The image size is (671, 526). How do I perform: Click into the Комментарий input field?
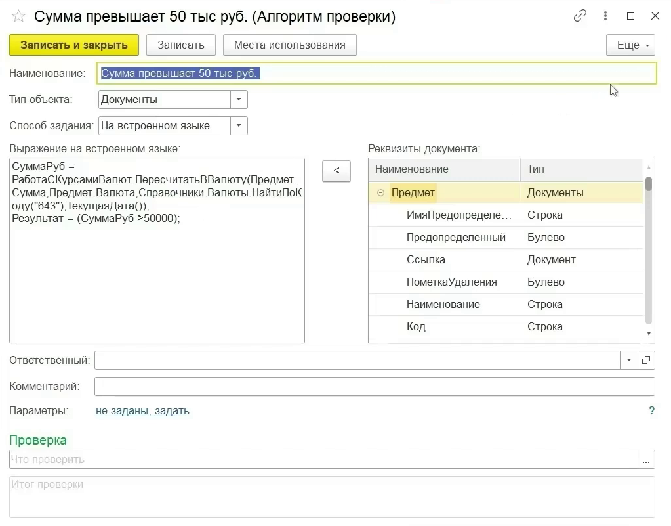click(374, 386)
